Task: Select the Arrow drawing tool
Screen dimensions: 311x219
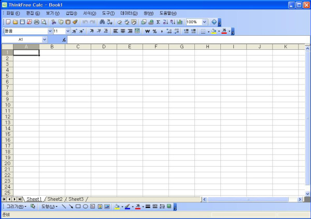Action: pos(71,207)
